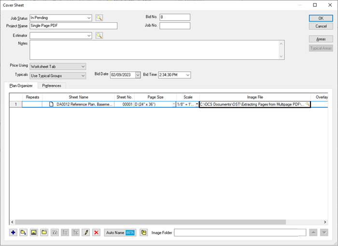
Task: Click the Page Size column header
Action: click(155, 97)
